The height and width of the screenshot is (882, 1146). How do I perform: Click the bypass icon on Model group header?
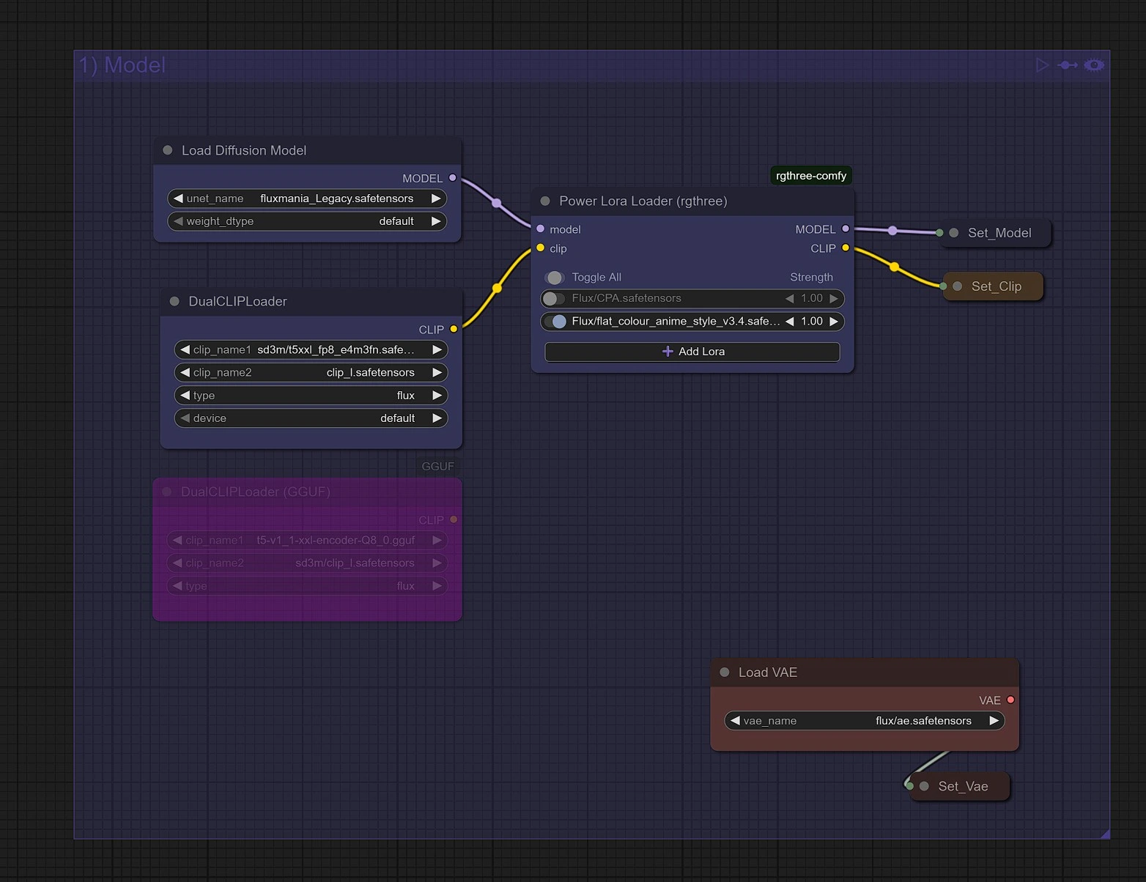coord(1068,65)
